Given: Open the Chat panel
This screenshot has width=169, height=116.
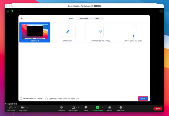Looking at the screenshot, I should [x=86, y=109].
